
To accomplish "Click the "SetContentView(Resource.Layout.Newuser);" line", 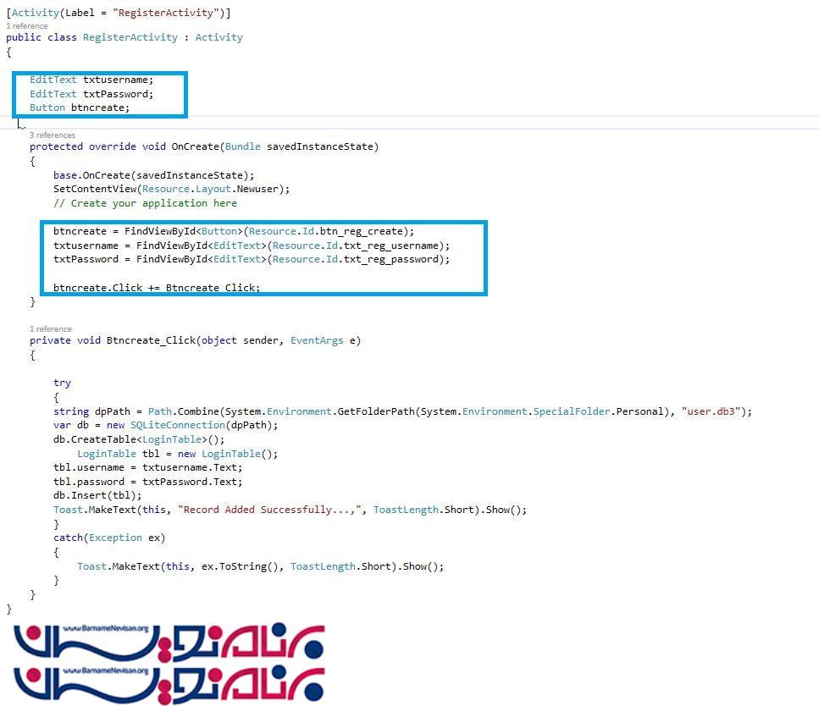I will (x=171, y=189).
